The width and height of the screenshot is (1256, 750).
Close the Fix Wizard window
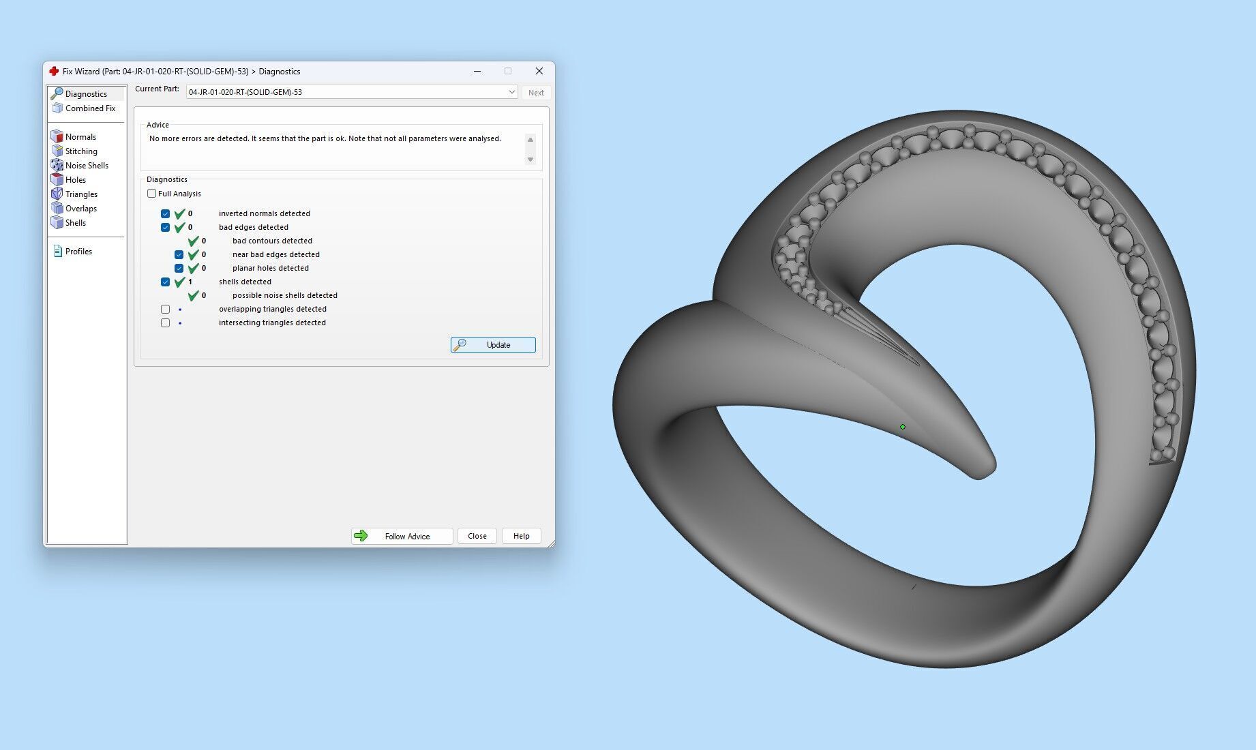[x=539, y=71]
